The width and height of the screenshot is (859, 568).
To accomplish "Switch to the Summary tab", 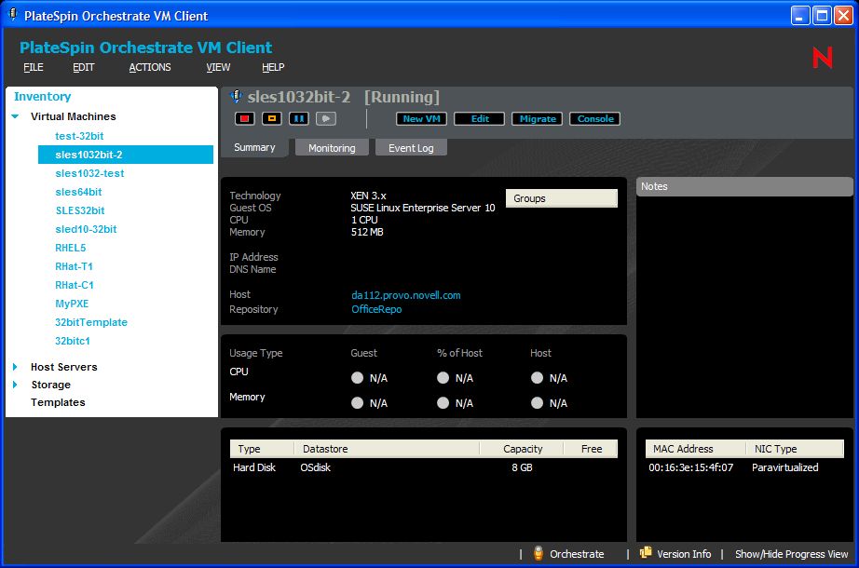I will tap(254, 147).
